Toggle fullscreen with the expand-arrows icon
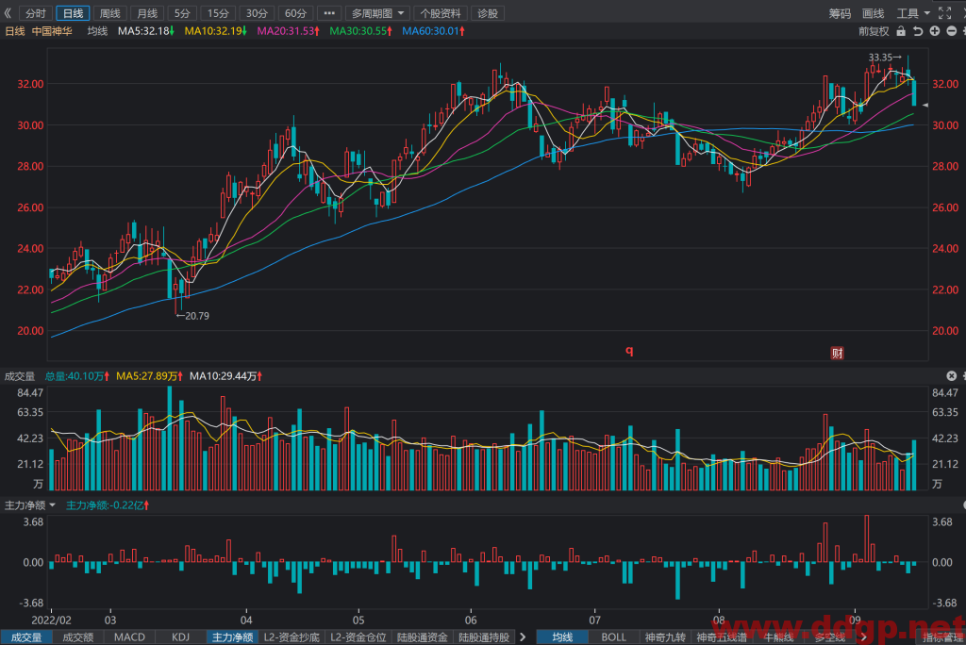966x645 pixels. [x=944, y=13]
